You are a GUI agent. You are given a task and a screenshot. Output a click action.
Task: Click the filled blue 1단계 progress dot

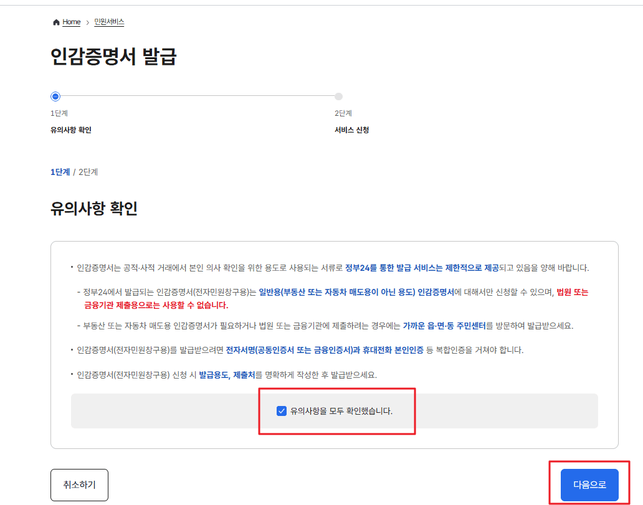(55, 97)
